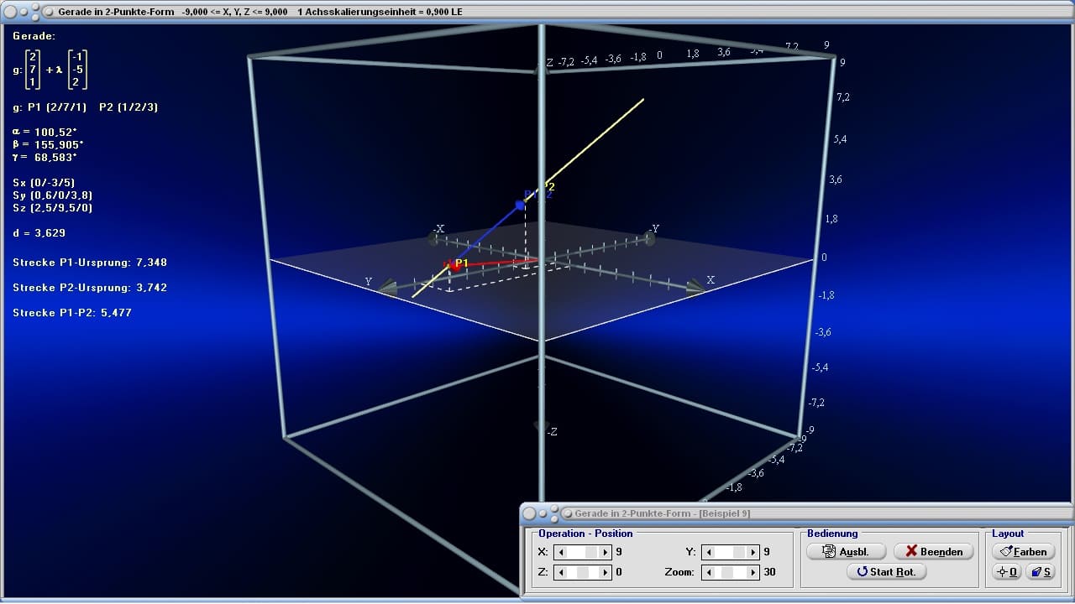Decrease the Z position with the left arrow
This screenshot has width=1075, height=604.
pyautogui.click(x=561, y=572)
